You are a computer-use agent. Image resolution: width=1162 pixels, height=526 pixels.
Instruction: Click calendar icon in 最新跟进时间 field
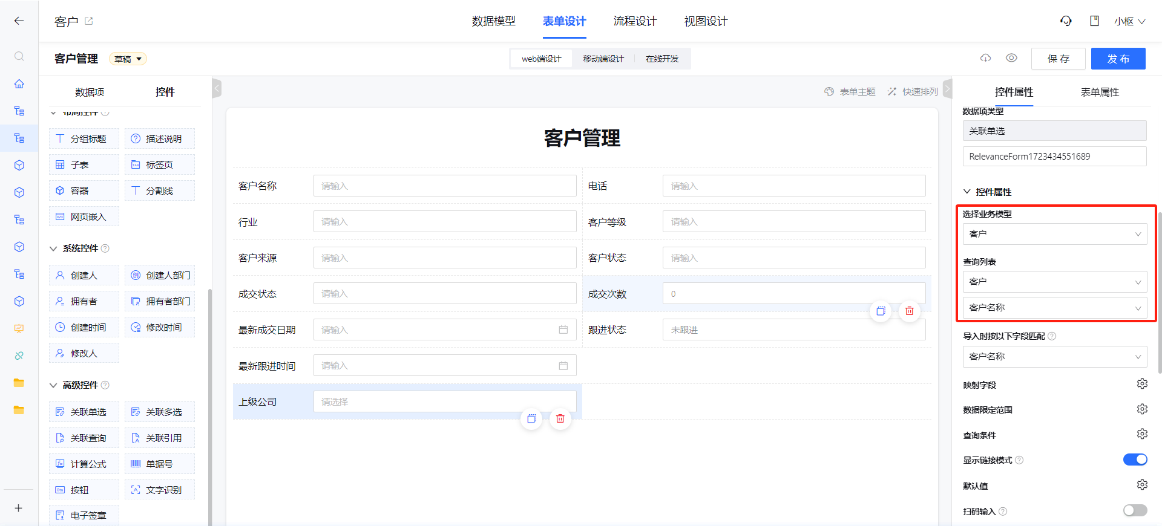click(563, 366)
